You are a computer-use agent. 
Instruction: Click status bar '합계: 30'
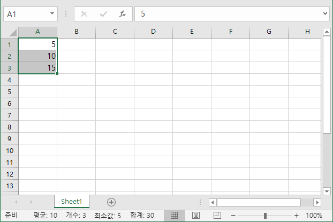142,216
